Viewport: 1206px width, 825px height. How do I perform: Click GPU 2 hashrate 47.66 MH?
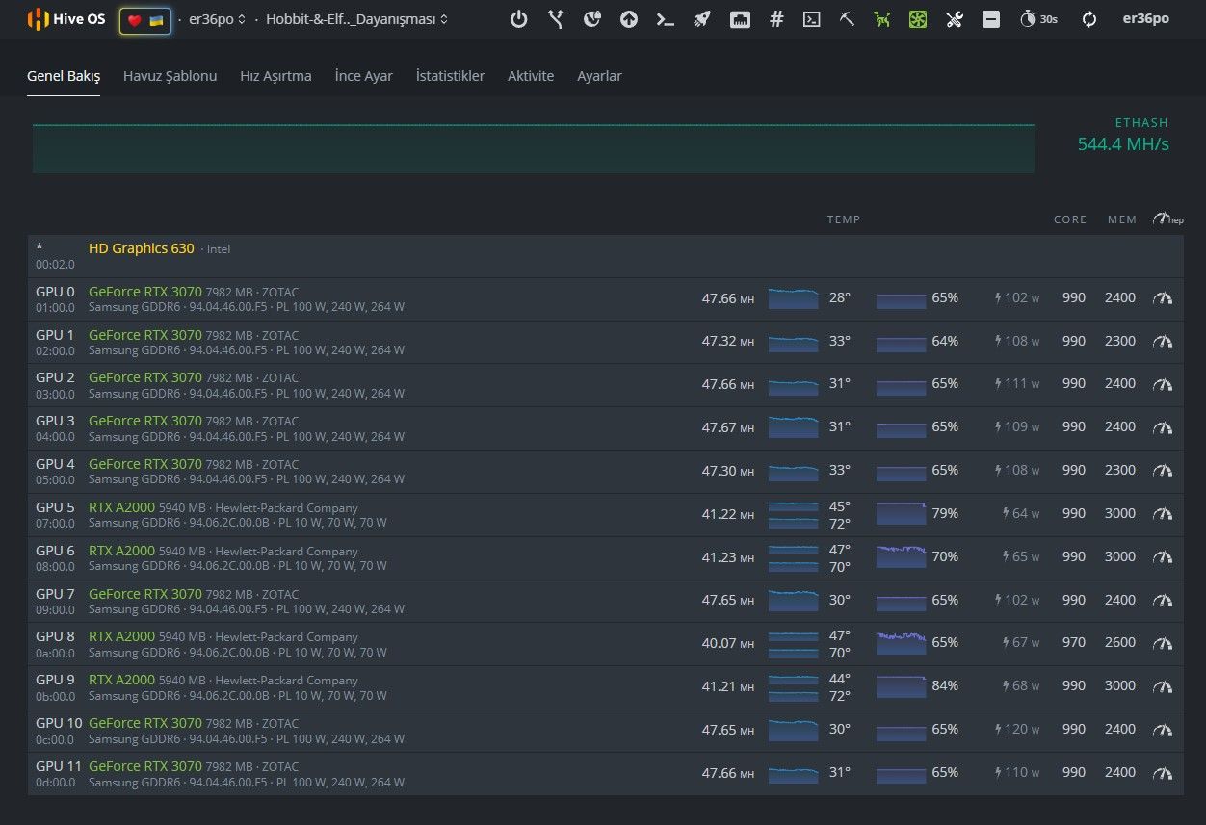click(727, 384)
